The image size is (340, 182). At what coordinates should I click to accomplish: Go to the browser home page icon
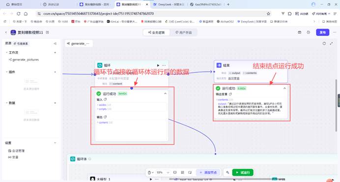pos(26,14)
